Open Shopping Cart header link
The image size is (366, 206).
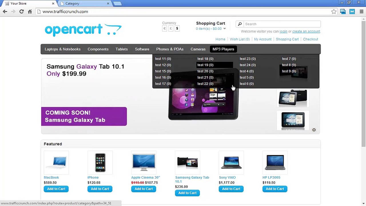click(x=287, y=39)
